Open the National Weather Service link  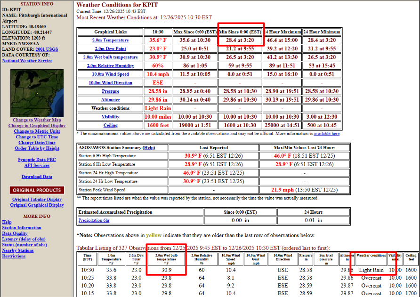pyautogui.click(x=27, y=61)
